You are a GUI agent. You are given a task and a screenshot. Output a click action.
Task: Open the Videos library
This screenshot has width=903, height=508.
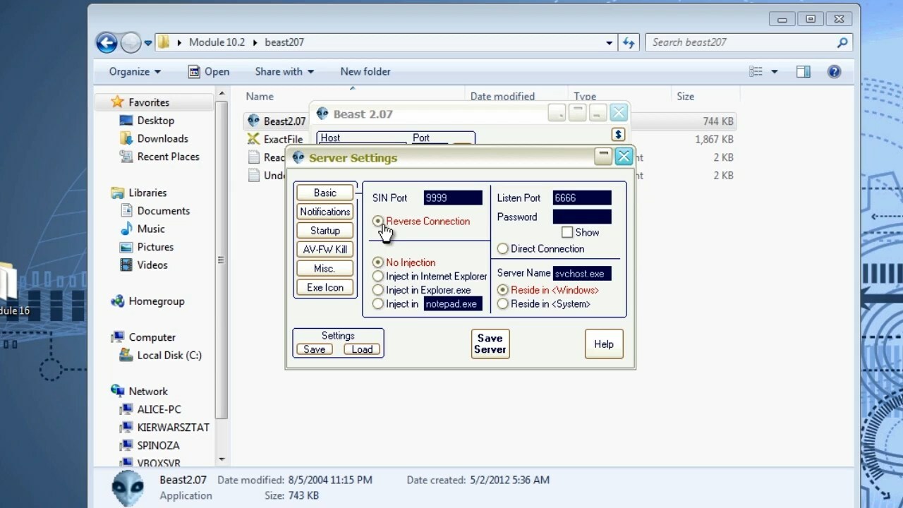coord(152,265)
